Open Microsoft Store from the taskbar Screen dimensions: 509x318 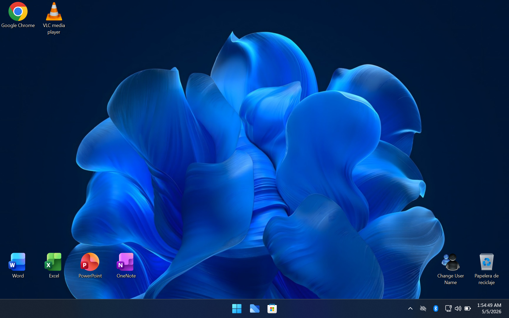(x=272, y=308)
